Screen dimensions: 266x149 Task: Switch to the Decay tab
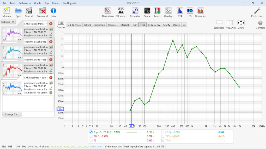(177, 25)
